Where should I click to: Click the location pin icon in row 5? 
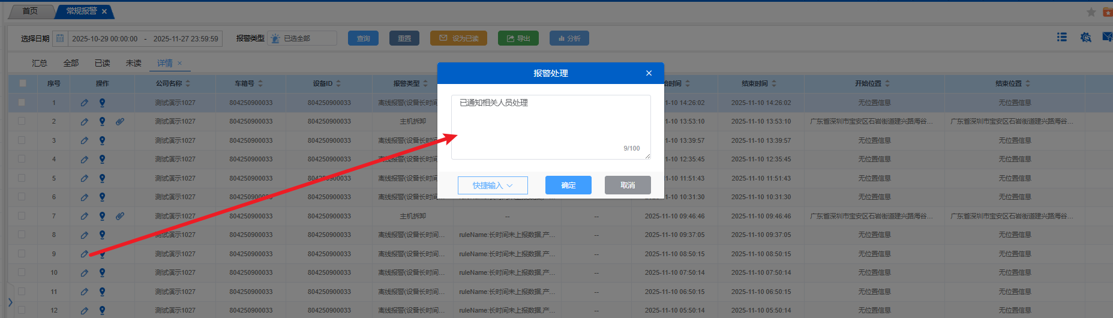click(x=102, y=178)
